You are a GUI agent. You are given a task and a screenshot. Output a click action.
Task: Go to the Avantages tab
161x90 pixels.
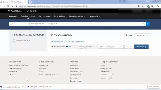[13, 16]
